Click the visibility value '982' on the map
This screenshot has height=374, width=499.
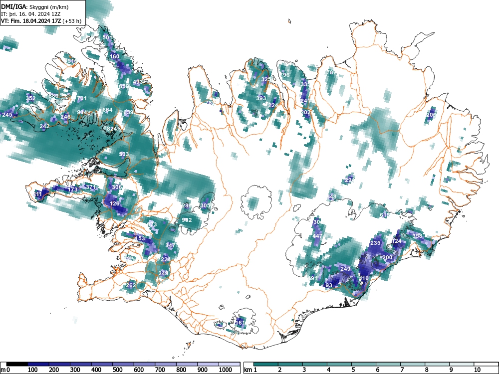point(187,220)
